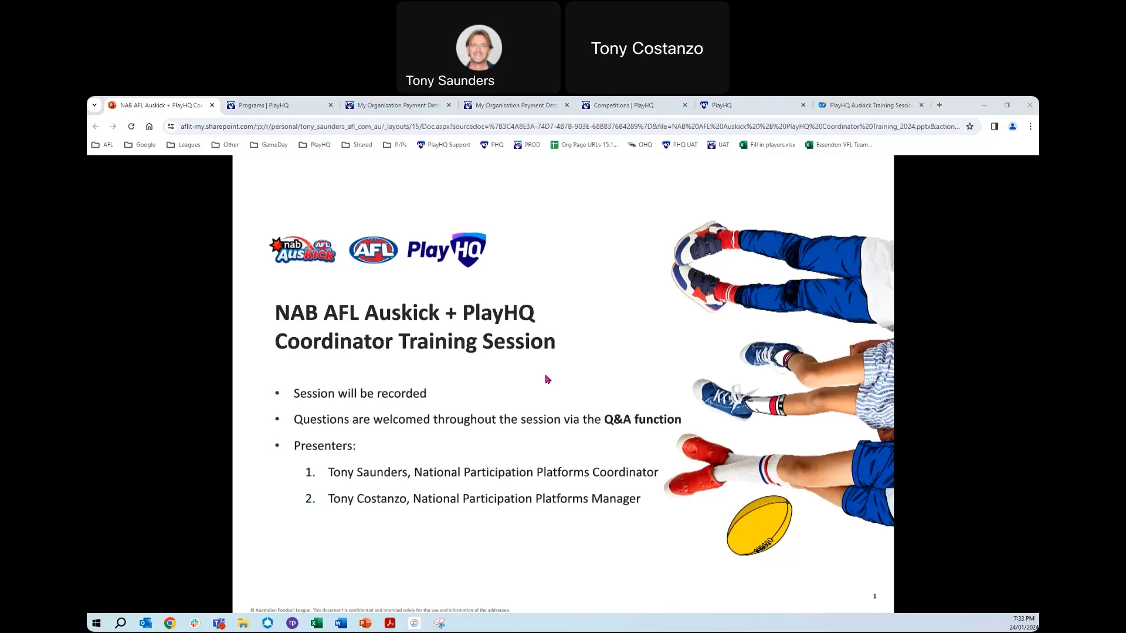Switch to the Programs | PlayHQ tab
1126x633 pixels.
[263, 105]
